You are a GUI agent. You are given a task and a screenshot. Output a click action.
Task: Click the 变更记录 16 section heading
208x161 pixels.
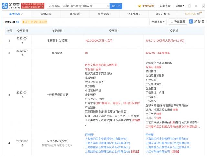click(x=12, y=22)
